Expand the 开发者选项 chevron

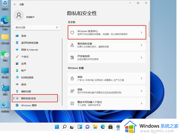pyautogui.click(x=141, y=58)
